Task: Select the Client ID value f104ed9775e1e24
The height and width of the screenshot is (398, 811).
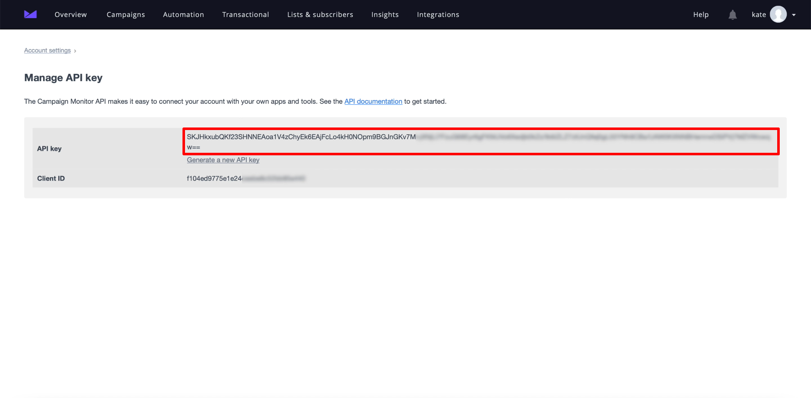Action: pyautogui.click(x=246, y=179)
